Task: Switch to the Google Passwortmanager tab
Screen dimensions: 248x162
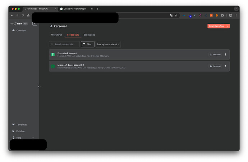Action: (75, 9)
